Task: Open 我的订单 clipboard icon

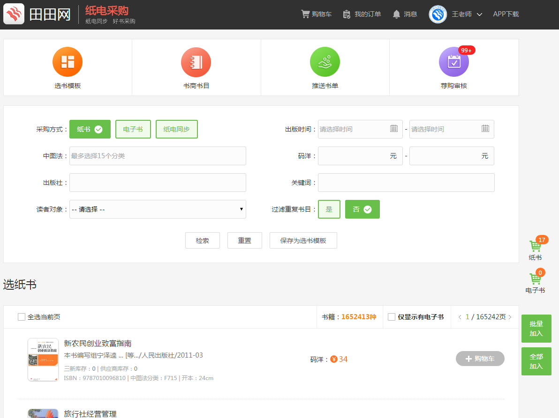Action: (347, 14)
